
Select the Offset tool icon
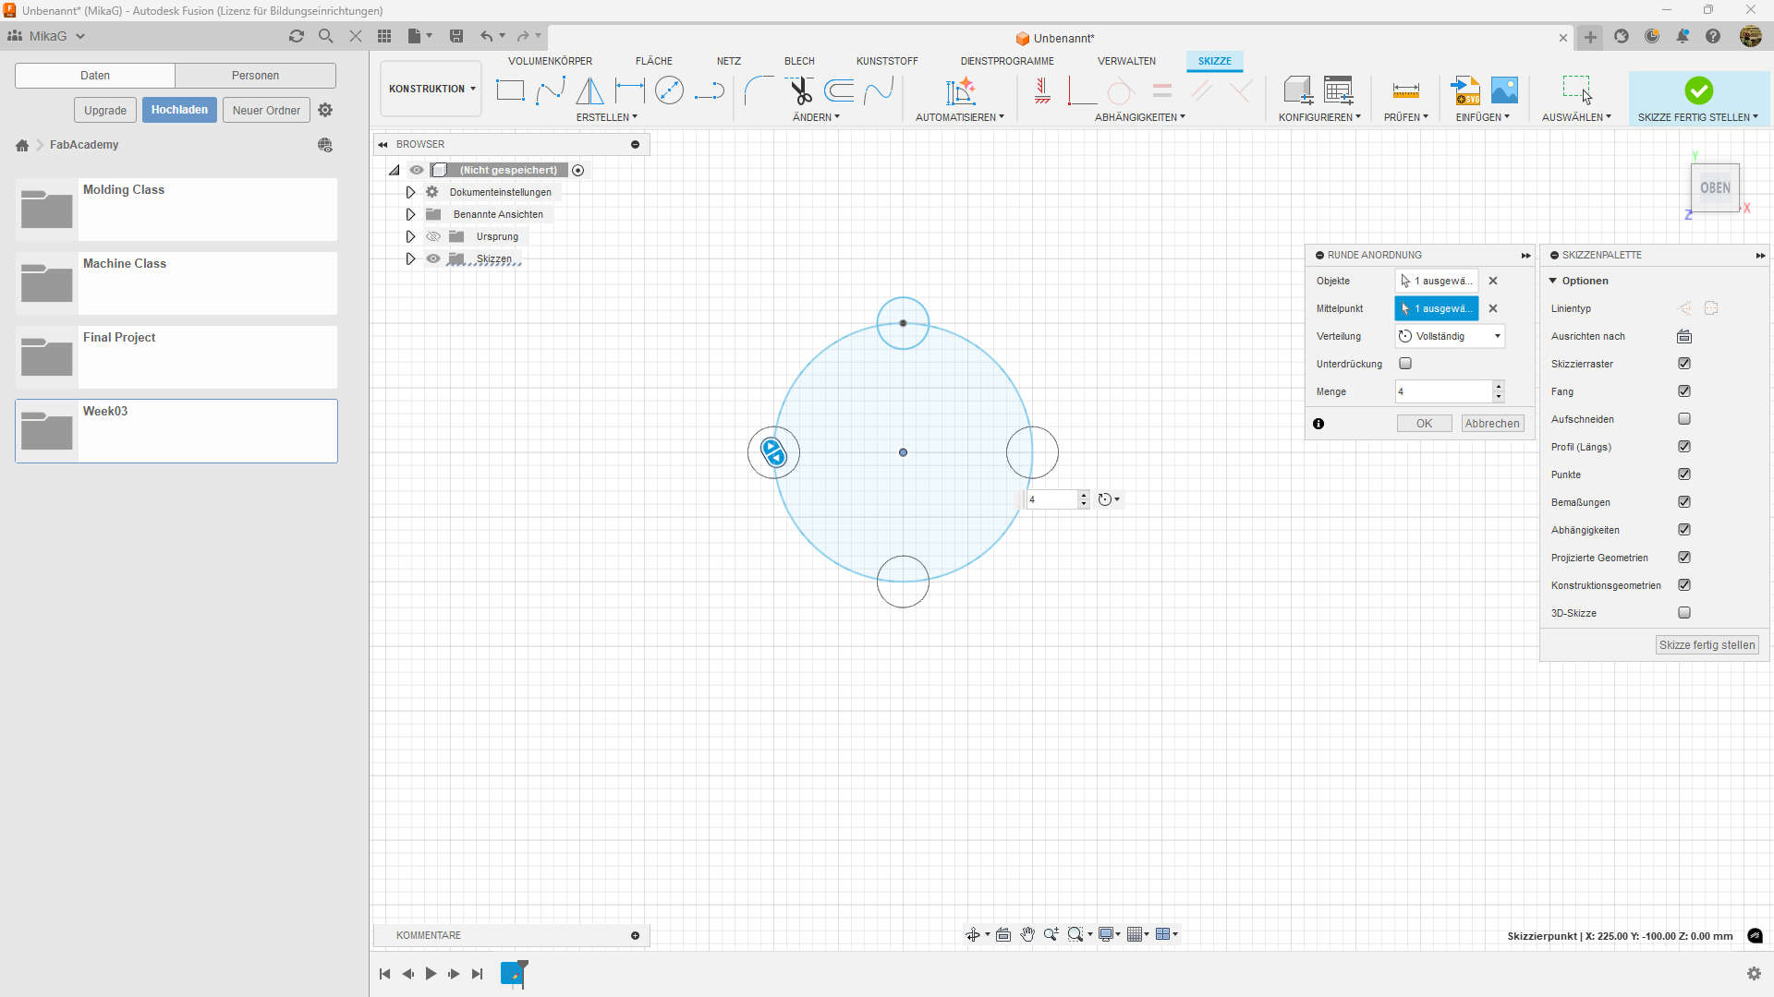(x=839, y=90)
